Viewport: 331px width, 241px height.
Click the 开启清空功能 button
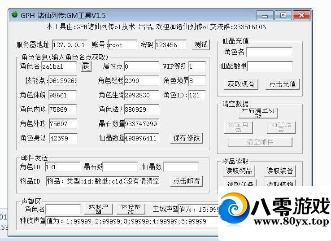[258, 112]
